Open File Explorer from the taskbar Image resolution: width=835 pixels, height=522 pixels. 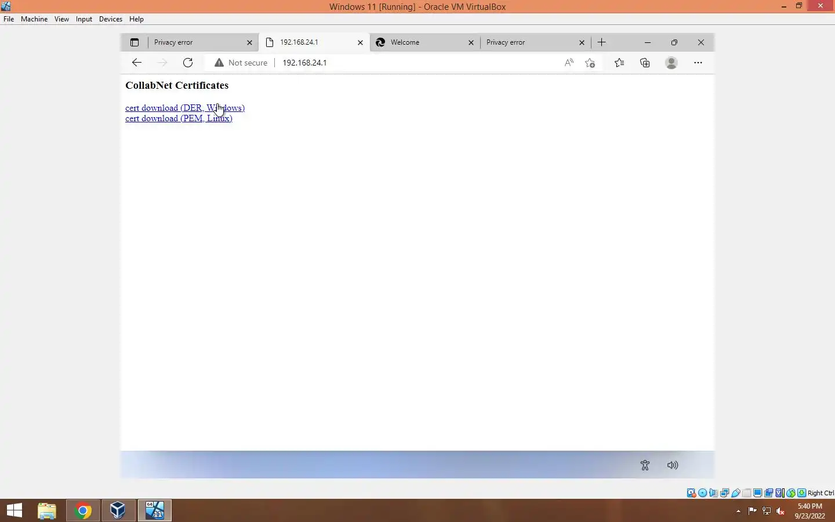[47, 510]
